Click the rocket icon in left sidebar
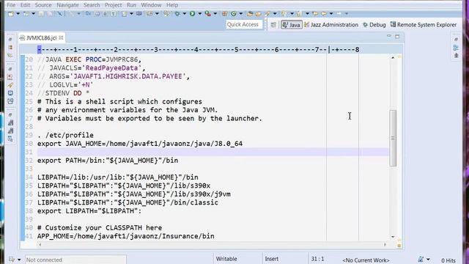Image resolution: width=469 pixels, height=264 pixels. coord(10,86)
